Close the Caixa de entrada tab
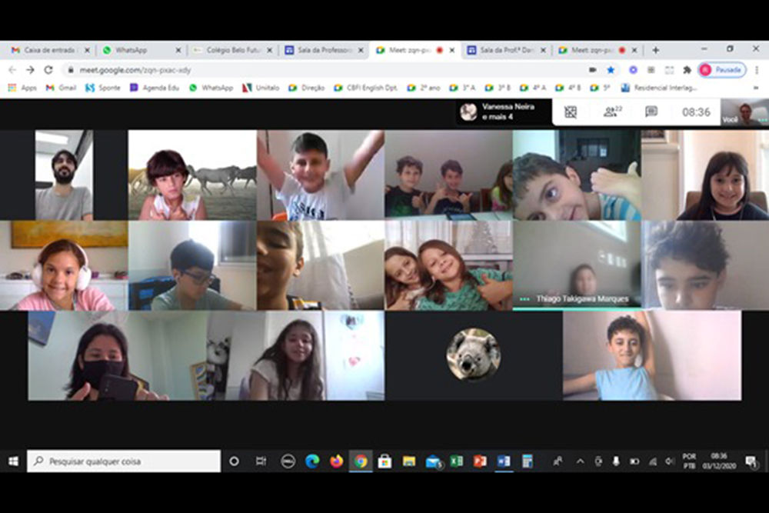The height and width of the screenshot is (513, 769). (x=88, y=50)
